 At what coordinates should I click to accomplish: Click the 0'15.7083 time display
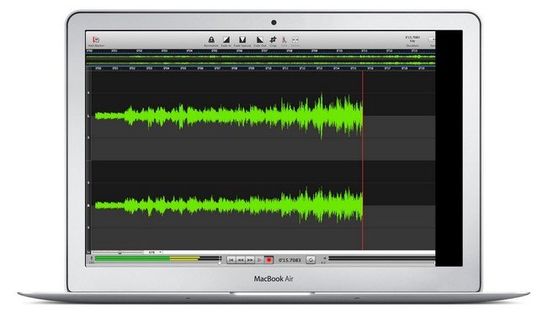tap(289, 260)
